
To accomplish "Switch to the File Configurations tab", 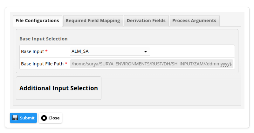I will pos(37,21).
